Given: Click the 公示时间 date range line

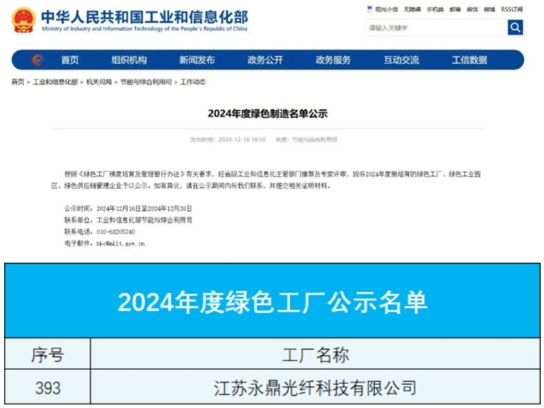Looking at the screenshot, I should tap(128, 208).
